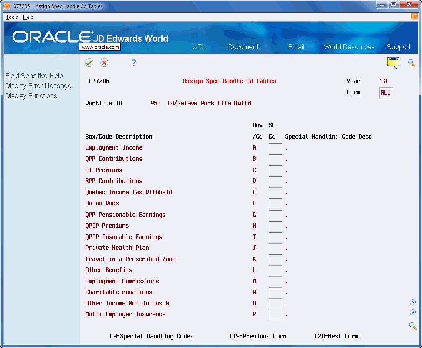Select Display Functions
Image resolution: width=422 pixels, height=348 pixels.
tap(31, 96)
